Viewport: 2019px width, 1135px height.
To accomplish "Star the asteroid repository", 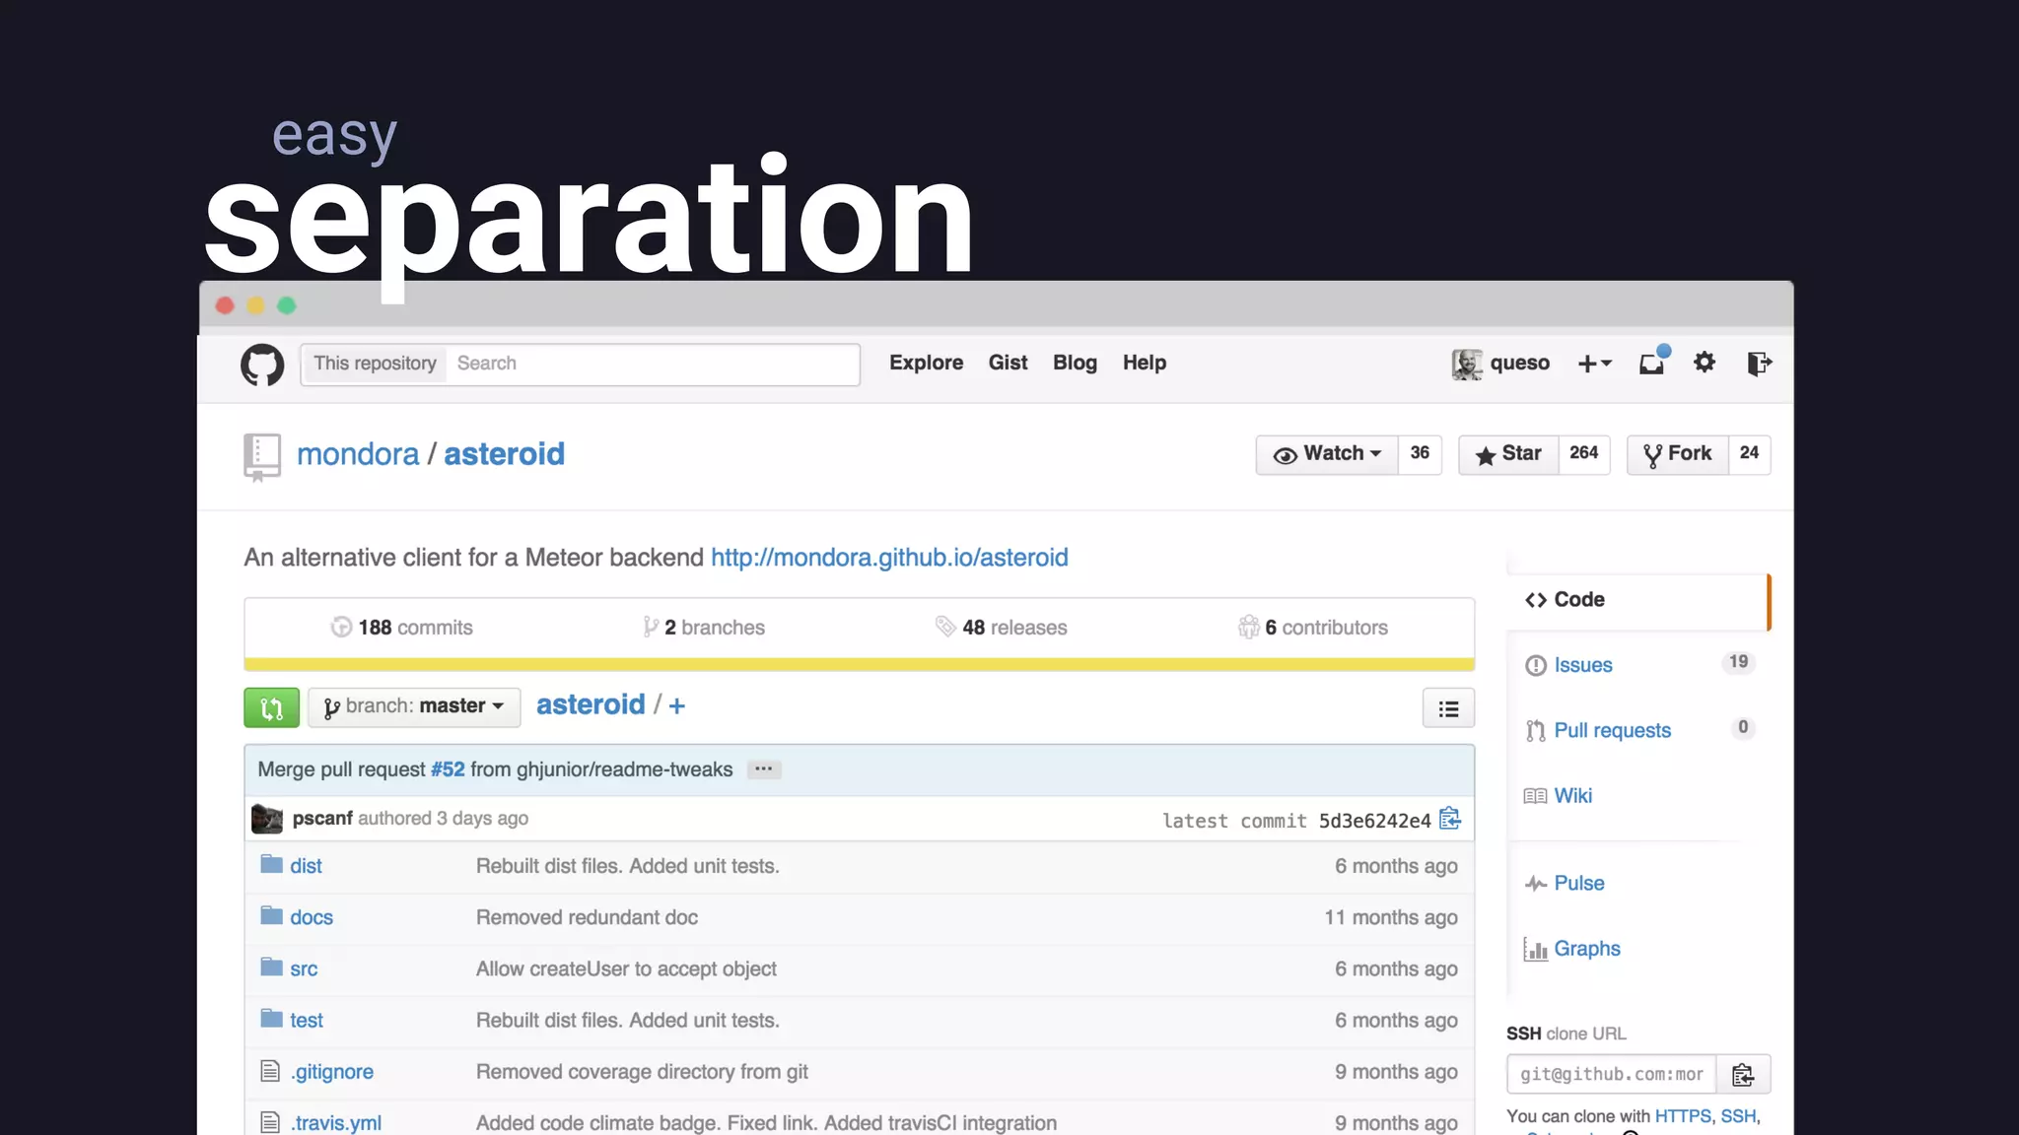I will pos(1508,454).
